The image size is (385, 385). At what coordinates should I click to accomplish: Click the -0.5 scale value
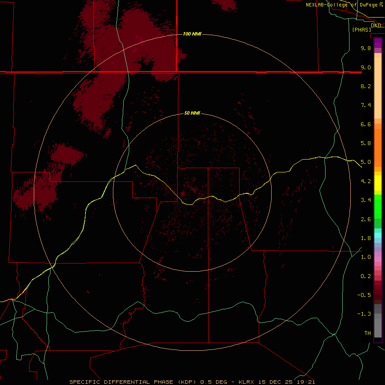click(364, 295)
